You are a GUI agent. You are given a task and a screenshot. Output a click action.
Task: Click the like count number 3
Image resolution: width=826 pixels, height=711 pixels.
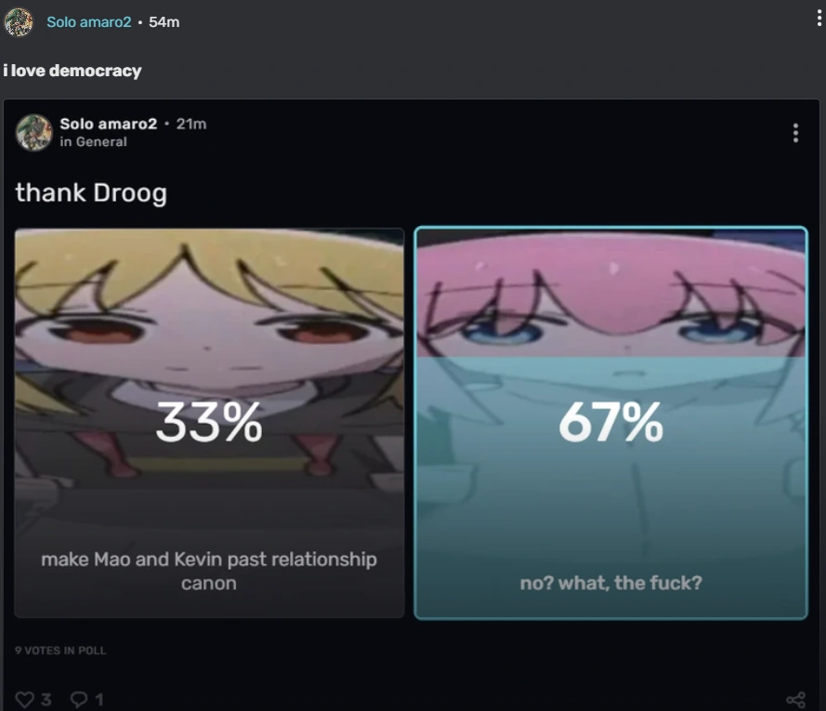click(x=46, y=700)
